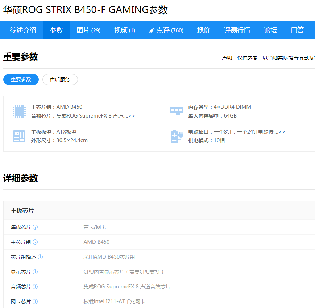Image resolution: width=315 pixels, height=308 pixels.
Task: Expand audio chip details via >> link
Action: click(x=132, y=116)
